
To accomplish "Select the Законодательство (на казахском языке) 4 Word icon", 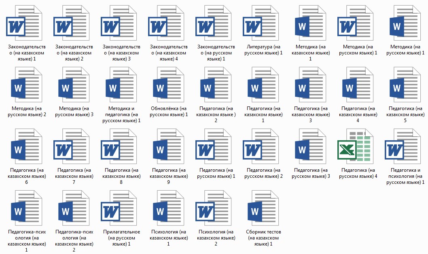I will [x=166, y=23].
